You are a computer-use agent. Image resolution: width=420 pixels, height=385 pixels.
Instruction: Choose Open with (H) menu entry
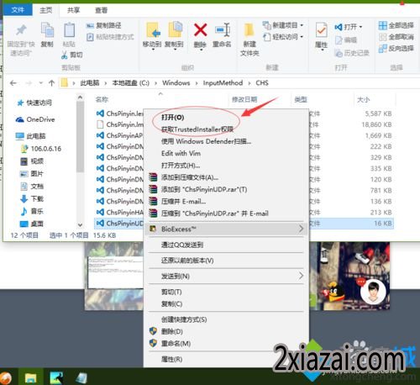click(181, 166)
